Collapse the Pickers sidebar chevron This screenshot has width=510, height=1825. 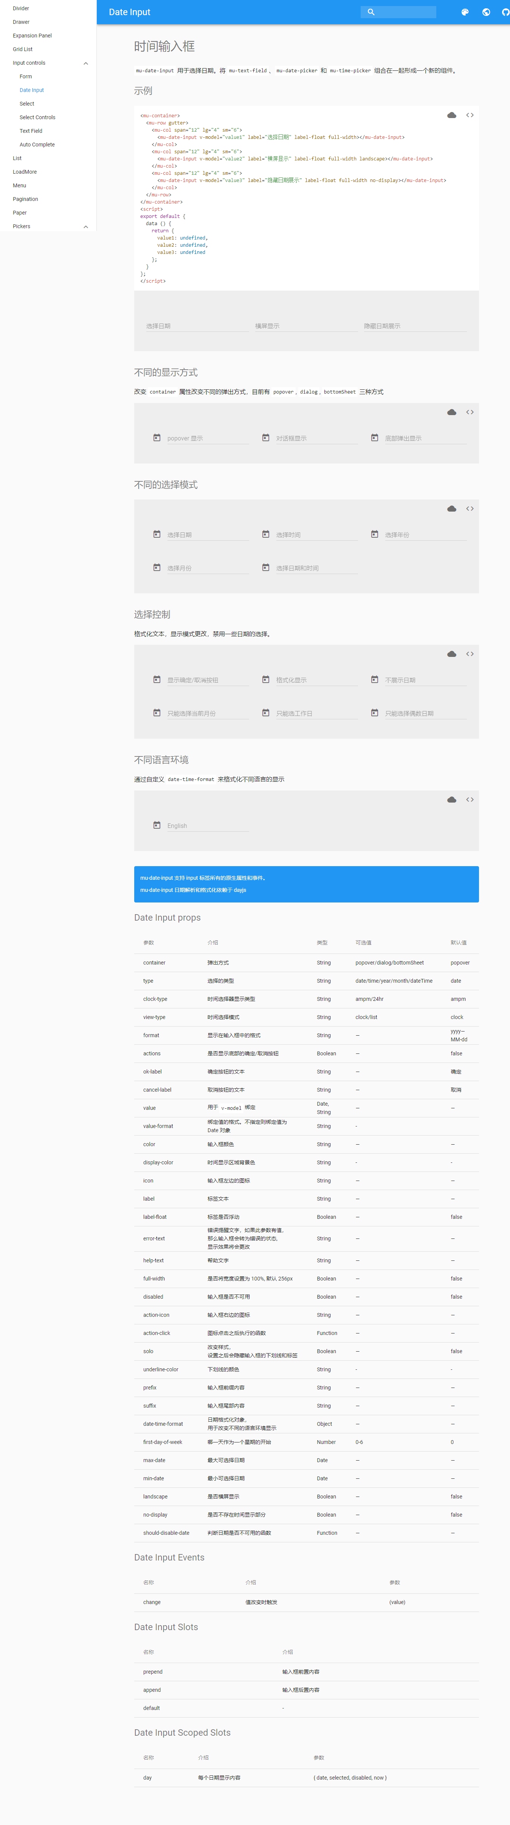click(86, 227)
